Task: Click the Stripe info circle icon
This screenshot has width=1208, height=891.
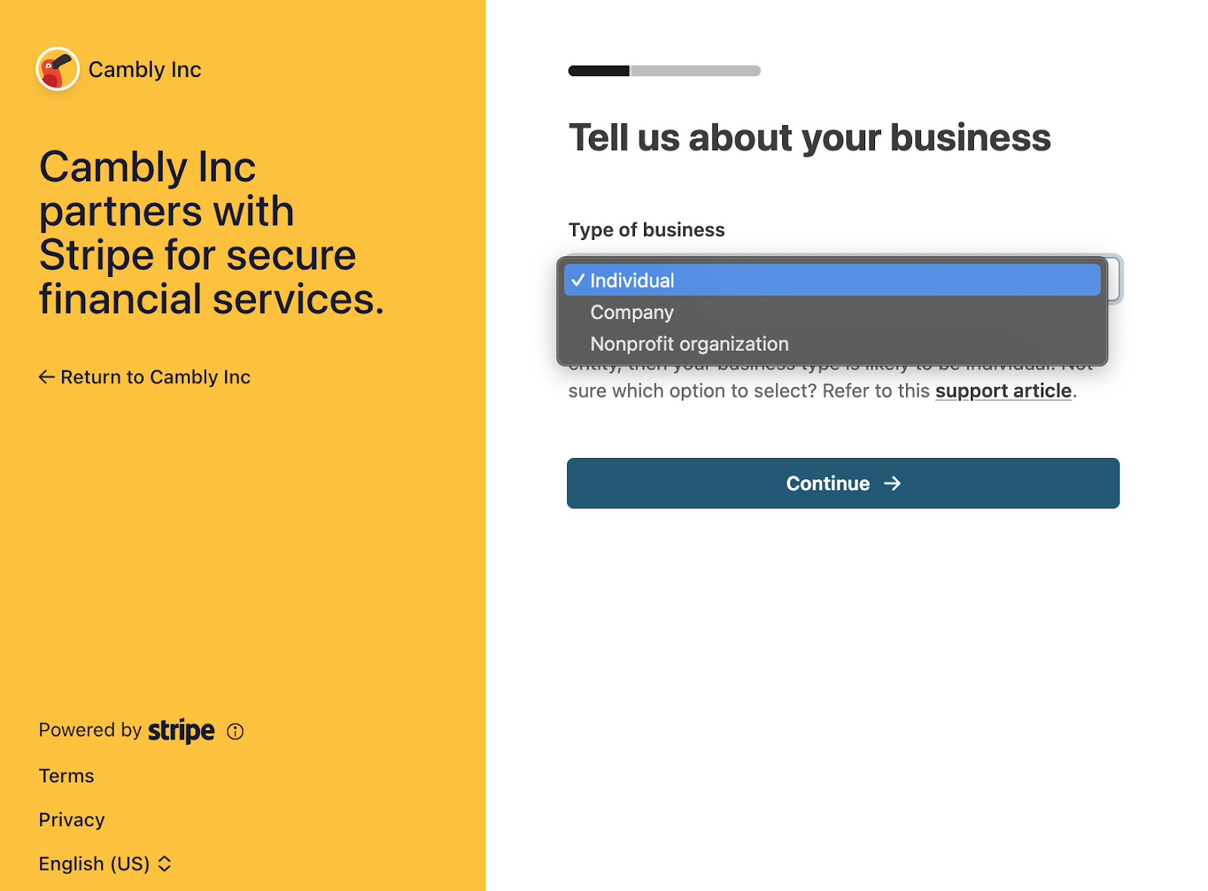Action: pyautogui.click(x=236, y=731)
